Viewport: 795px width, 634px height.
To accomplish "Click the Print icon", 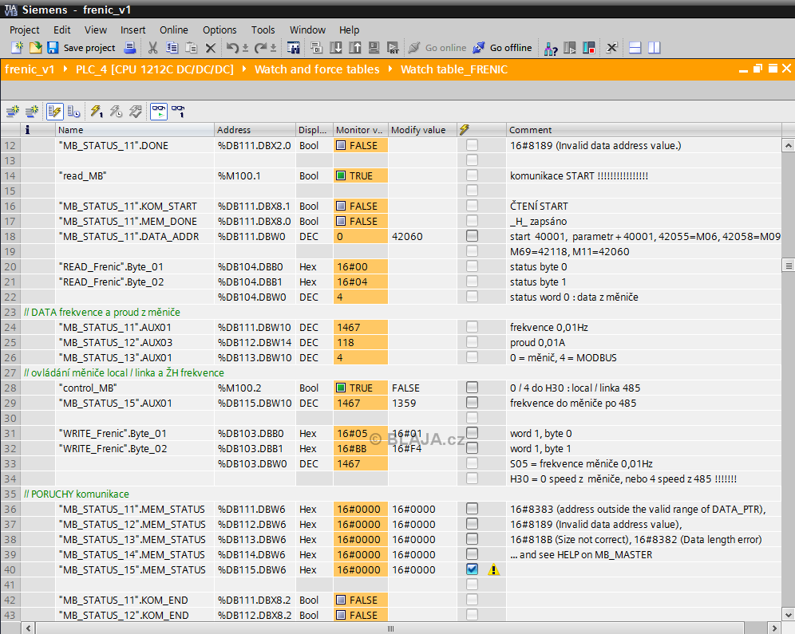I will pos(130,48).
